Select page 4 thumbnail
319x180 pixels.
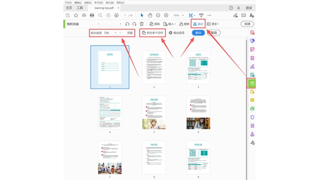click(110, 113)
